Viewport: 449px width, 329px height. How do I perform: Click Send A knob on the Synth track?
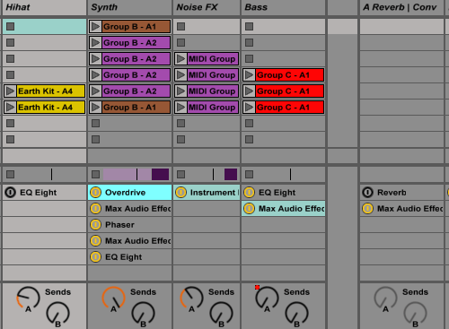(113, 298)
